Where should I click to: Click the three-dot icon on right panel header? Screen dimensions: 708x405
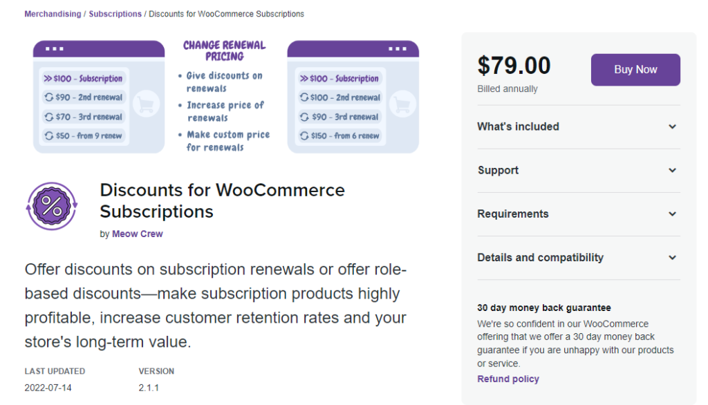click(398, 48)
